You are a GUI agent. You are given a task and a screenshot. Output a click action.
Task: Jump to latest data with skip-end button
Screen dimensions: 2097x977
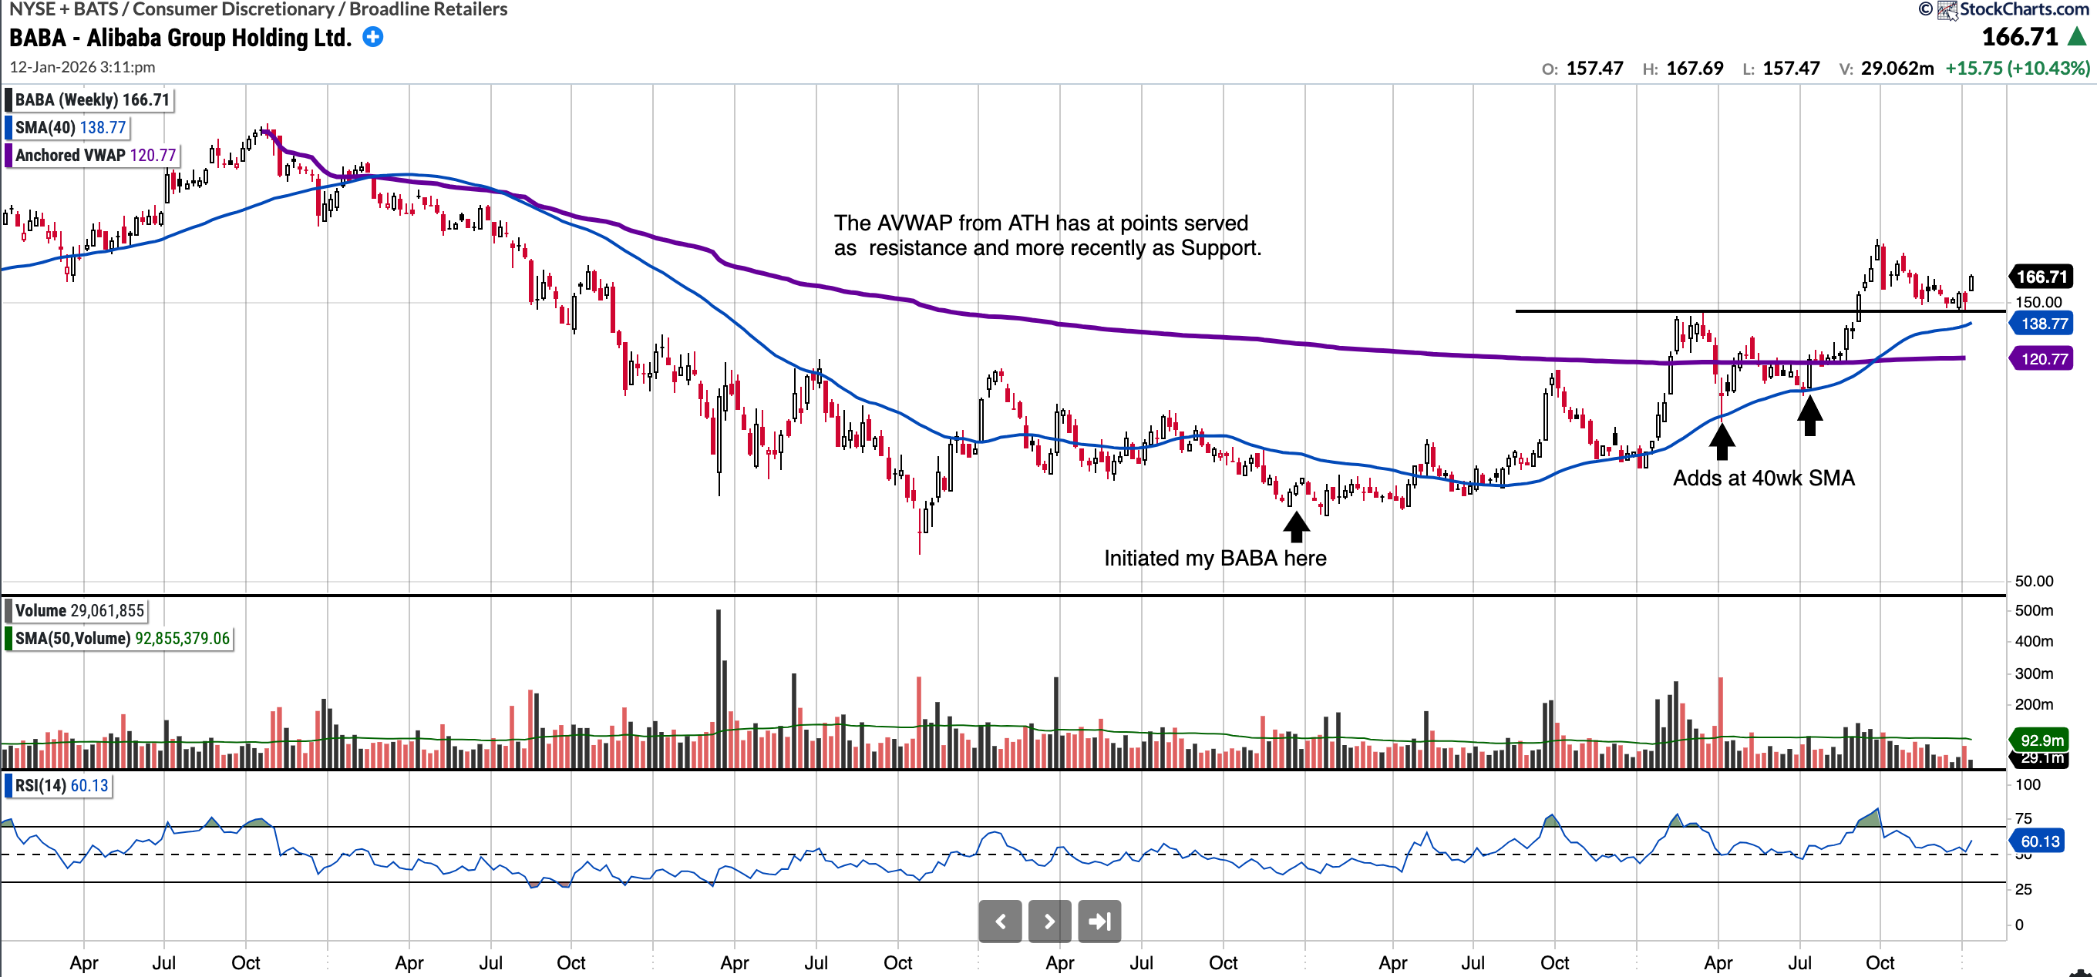1099,921
